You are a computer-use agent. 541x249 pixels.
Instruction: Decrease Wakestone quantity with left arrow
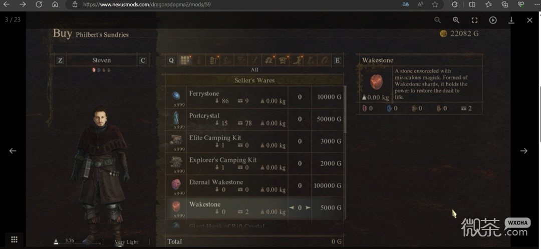pos(292,207)
